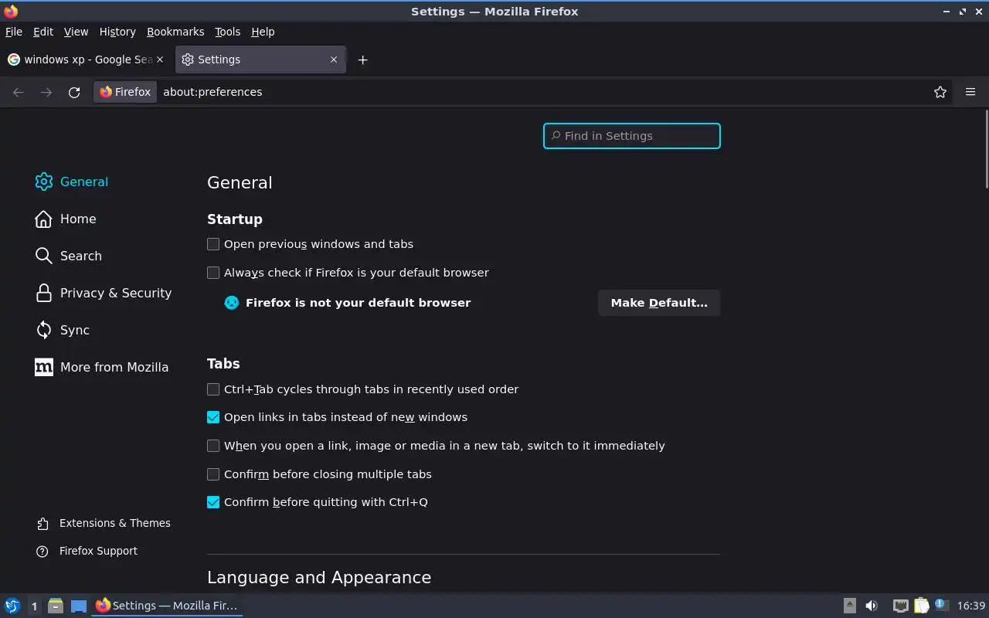Screen dimensions: 989x618
Task: Open Extensions & Themes puzzle icon
Action: click(43, 523)
